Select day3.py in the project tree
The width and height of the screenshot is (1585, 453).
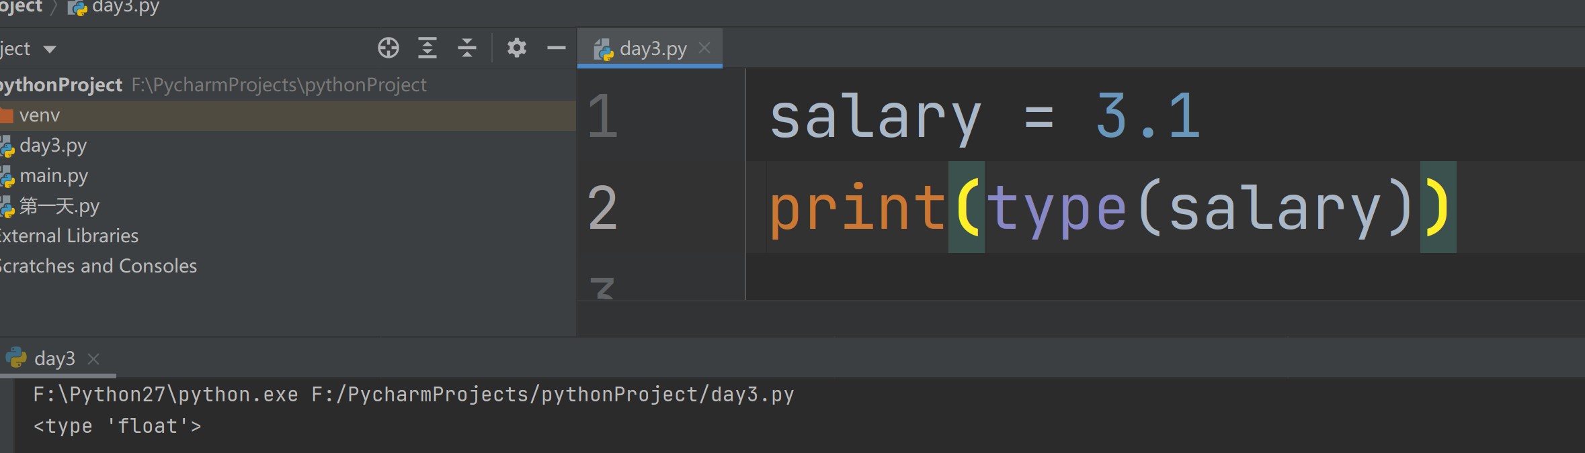pos(52,146)
